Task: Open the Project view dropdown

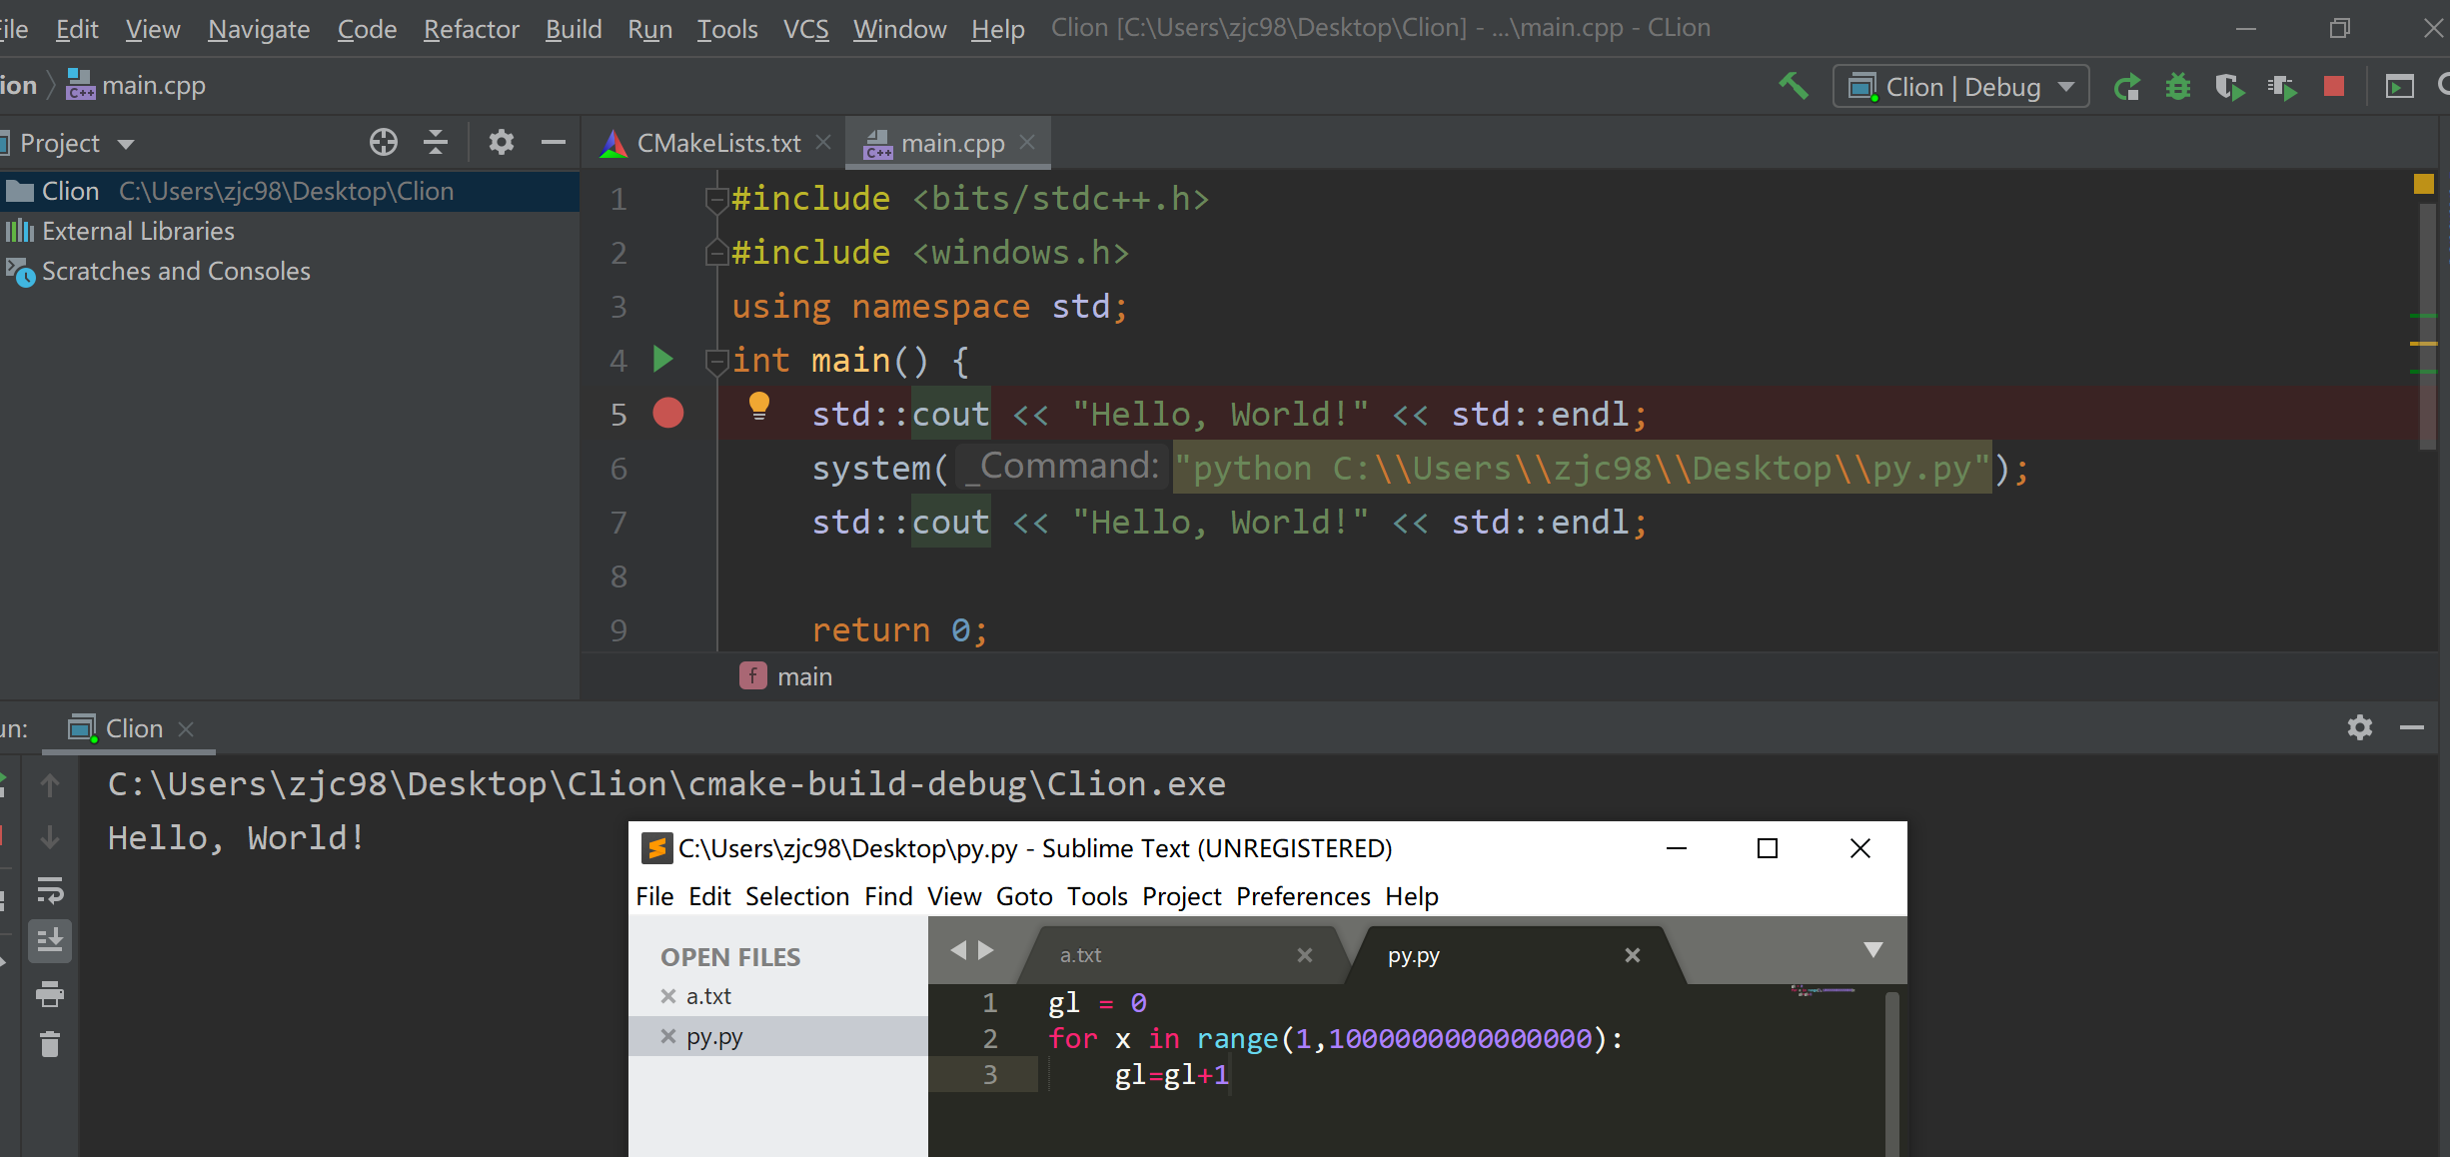Action: 126,144
